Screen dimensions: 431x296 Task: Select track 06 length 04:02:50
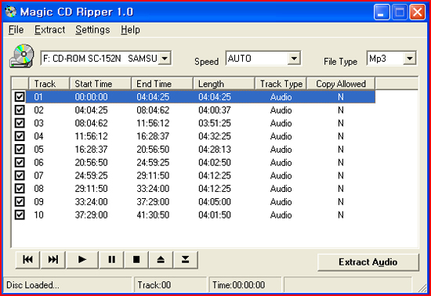(215, 163)
